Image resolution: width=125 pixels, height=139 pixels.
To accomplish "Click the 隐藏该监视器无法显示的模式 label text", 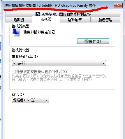I will [x=42, y=72].
